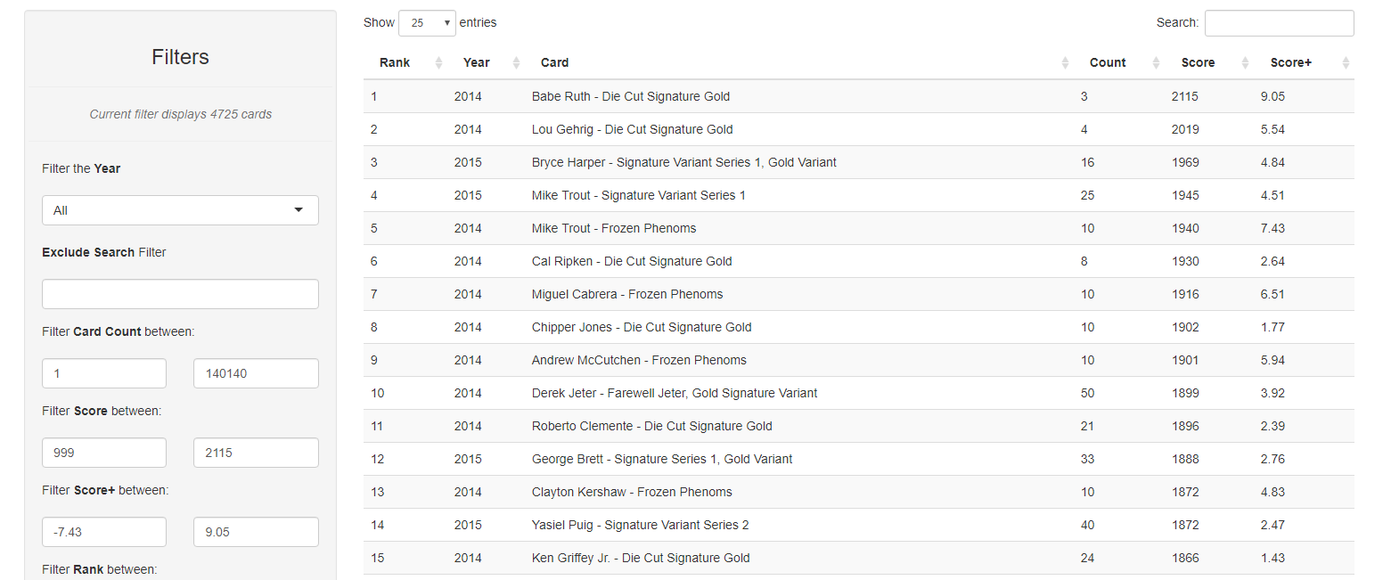The image size is (1391, 580).
Task: Click Score+ value 6.51 in Miguel Cabrera row
Action: 1272,294
